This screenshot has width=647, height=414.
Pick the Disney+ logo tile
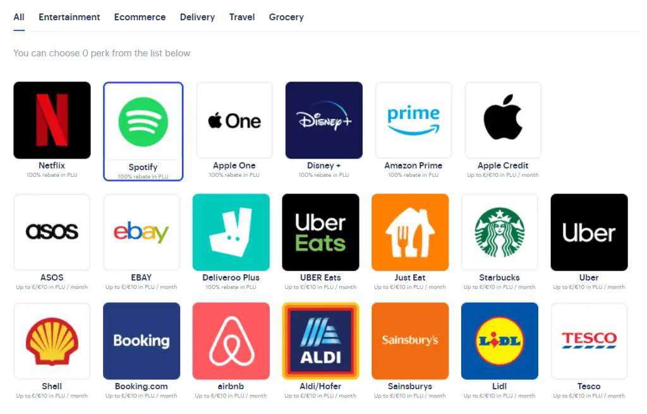pos(324,120)
